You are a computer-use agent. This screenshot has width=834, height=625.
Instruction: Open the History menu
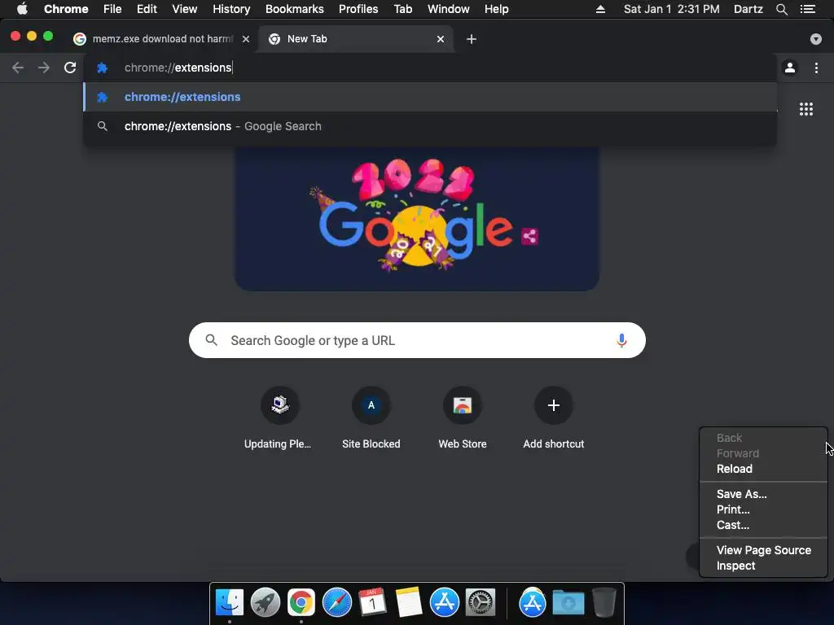pyautogui.click(x=231, y=9)
